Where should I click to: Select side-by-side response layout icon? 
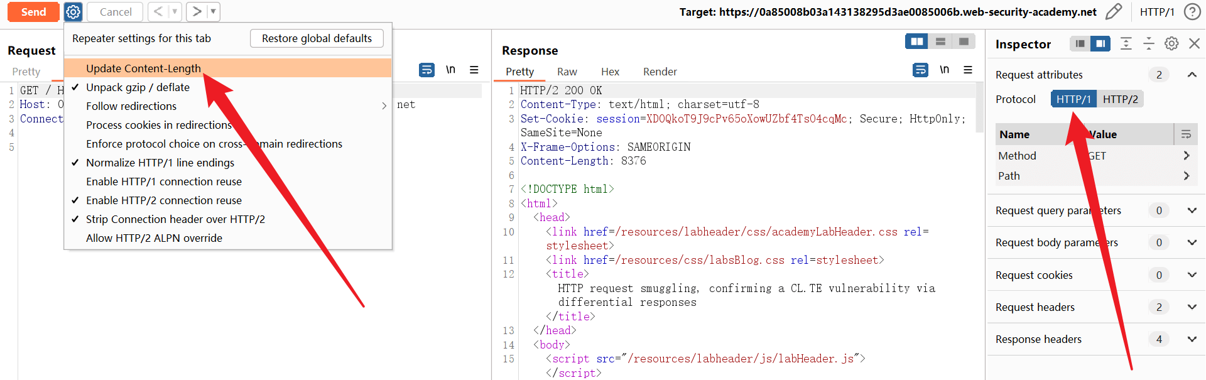coord(917,41)
